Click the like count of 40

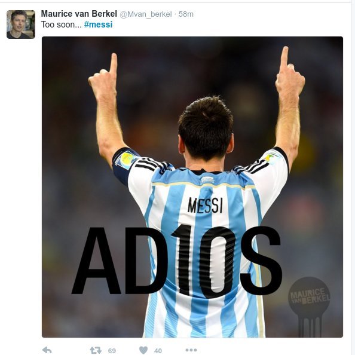[x=158, y=351]
